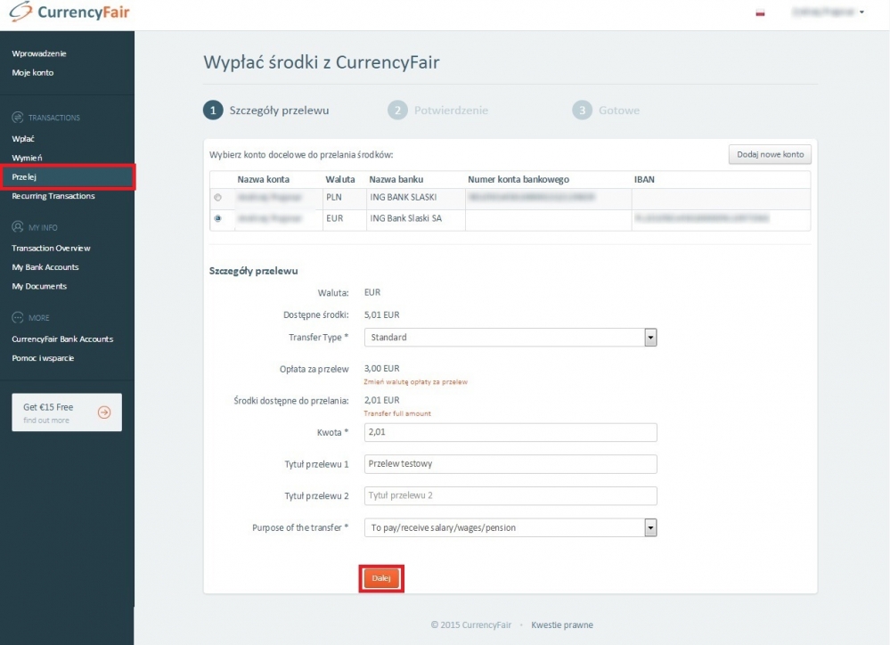Click the CurrencyFair logo
This screenshot has height=645, width=890.
(69, 13)
